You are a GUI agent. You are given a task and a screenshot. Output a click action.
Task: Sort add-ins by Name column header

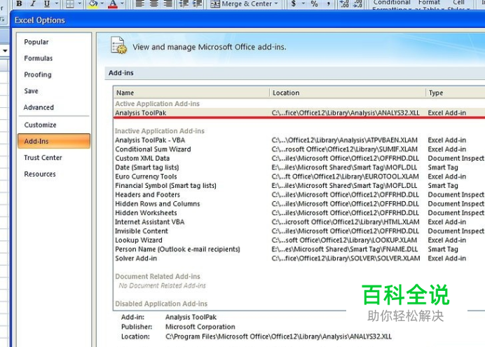click(192, 93)
